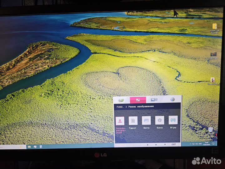225x169 pixels.
Task: Switch to the pink picture mode tab
Action: [x=138, y=100]
